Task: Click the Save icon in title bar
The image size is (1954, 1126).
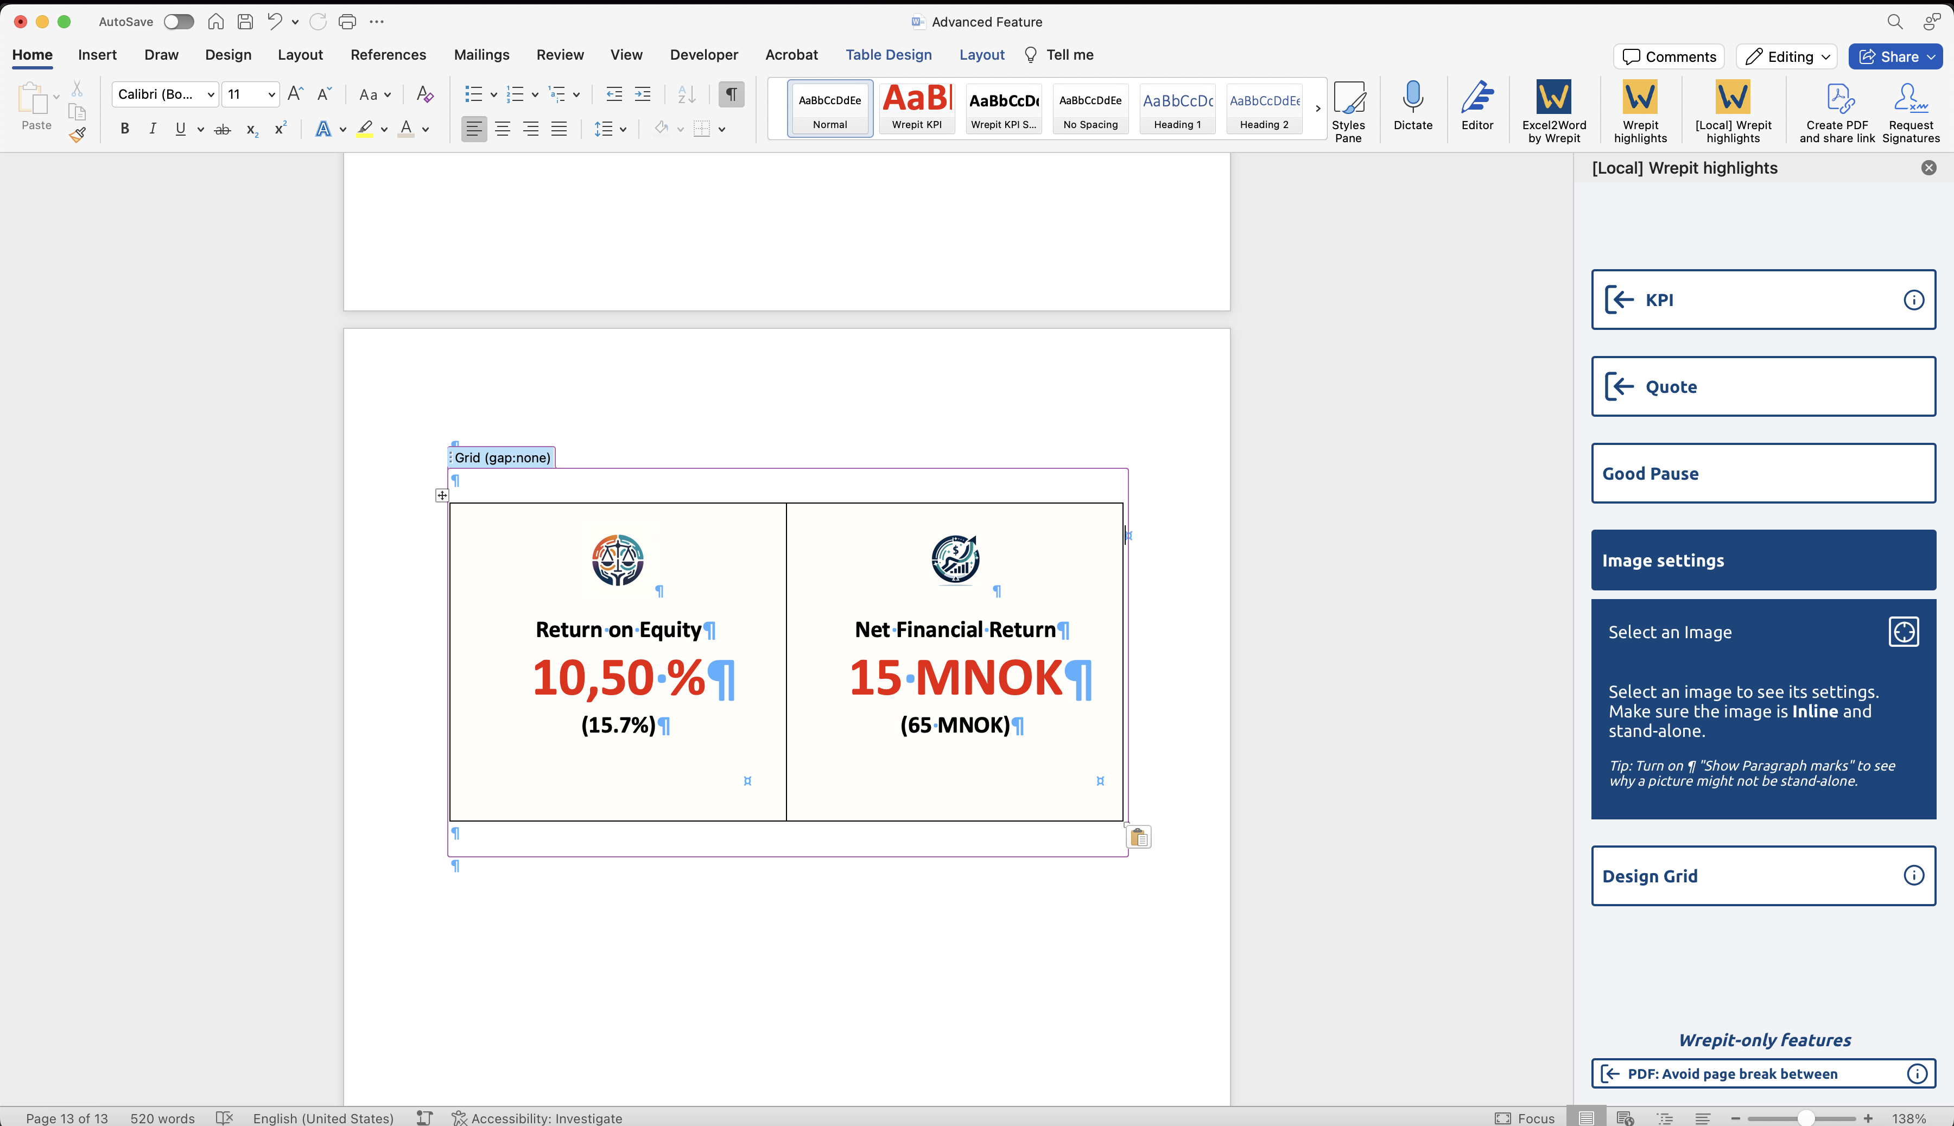Action: click(245, 22)
